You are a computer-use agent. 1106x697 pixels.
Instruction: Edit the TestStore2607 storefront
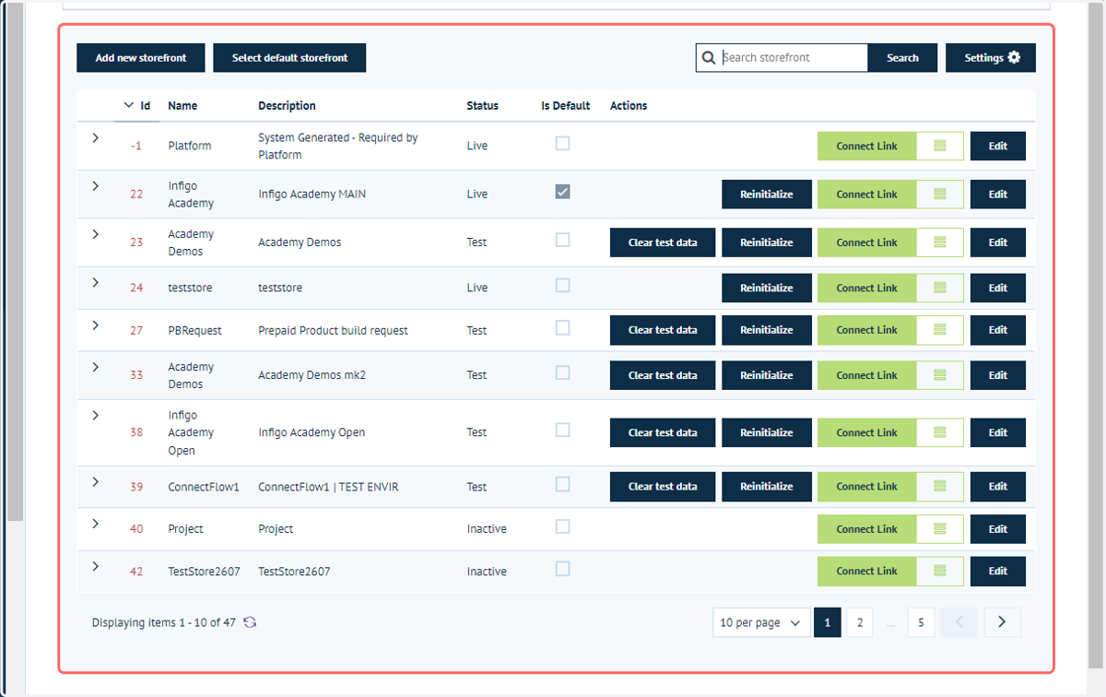coord(998,571)
